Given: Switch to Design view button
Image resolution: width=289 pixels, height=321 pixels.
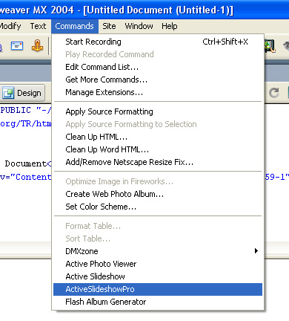Looking at the screenshot, I should pyautogui.click(x=22, y=93).
